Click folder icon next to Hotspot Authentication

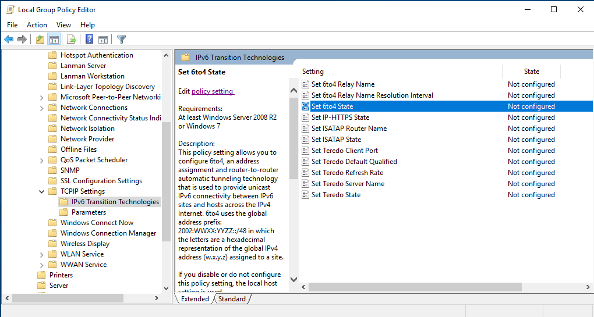point(52,55)
